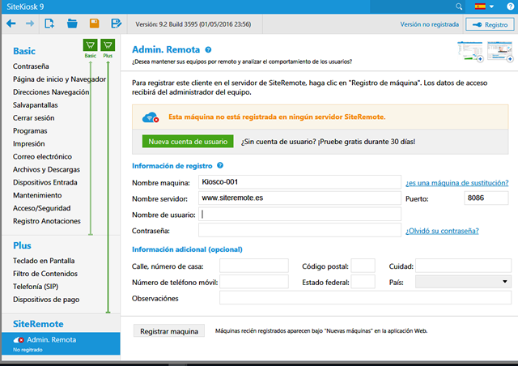Click the Registro button at top right
This screenshot has height=366, width=518.
click(486, 25)
